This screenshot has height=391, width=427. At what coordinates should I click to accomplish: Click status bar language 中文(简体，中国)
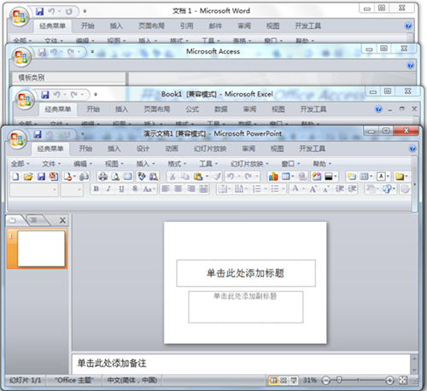pos(132,381)
